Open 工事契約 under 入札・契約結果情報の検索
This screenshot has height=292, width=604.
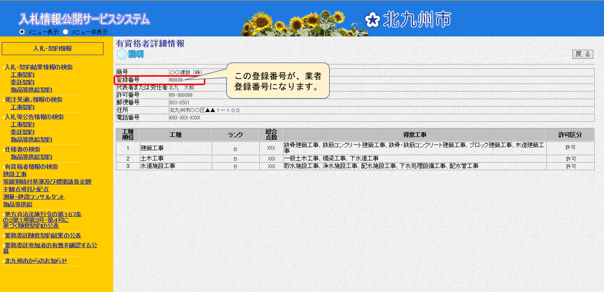click(x=22, y=75)
